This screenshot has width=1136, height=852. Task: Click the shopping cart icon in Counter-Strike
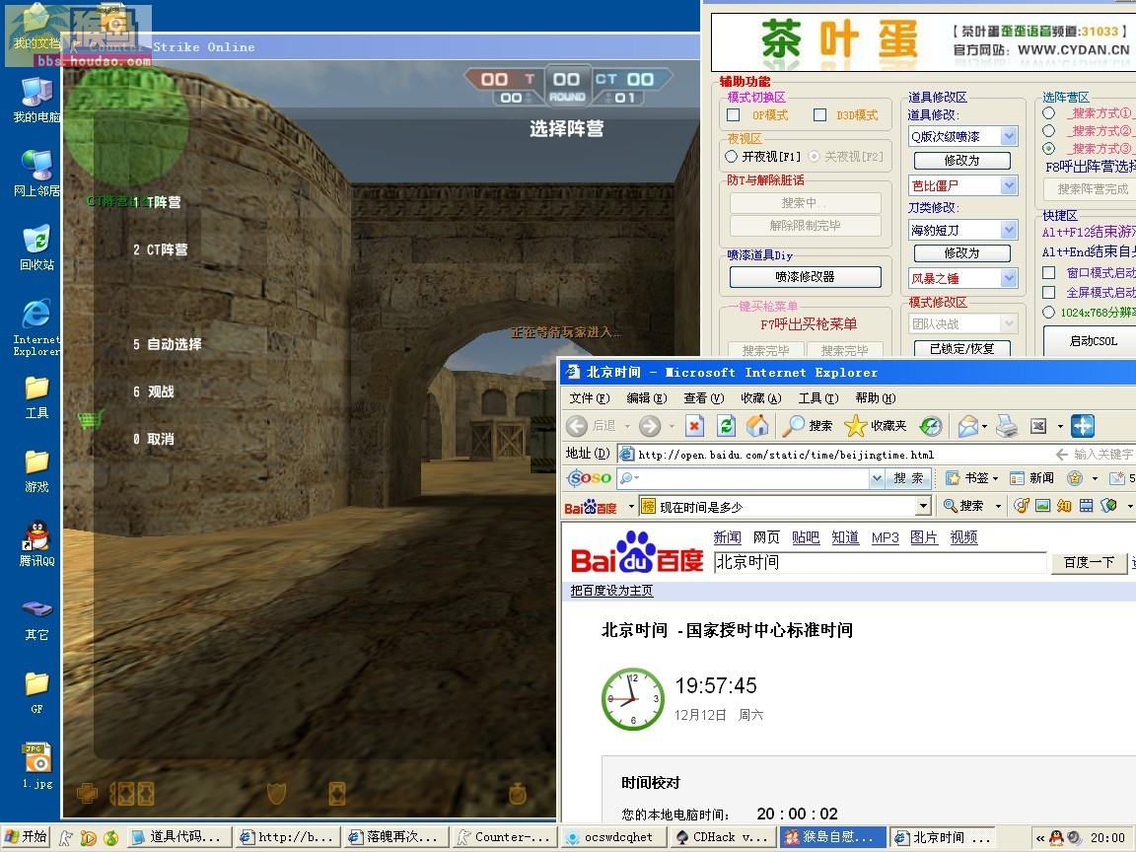pyautogui.click(x=91, y=419)
